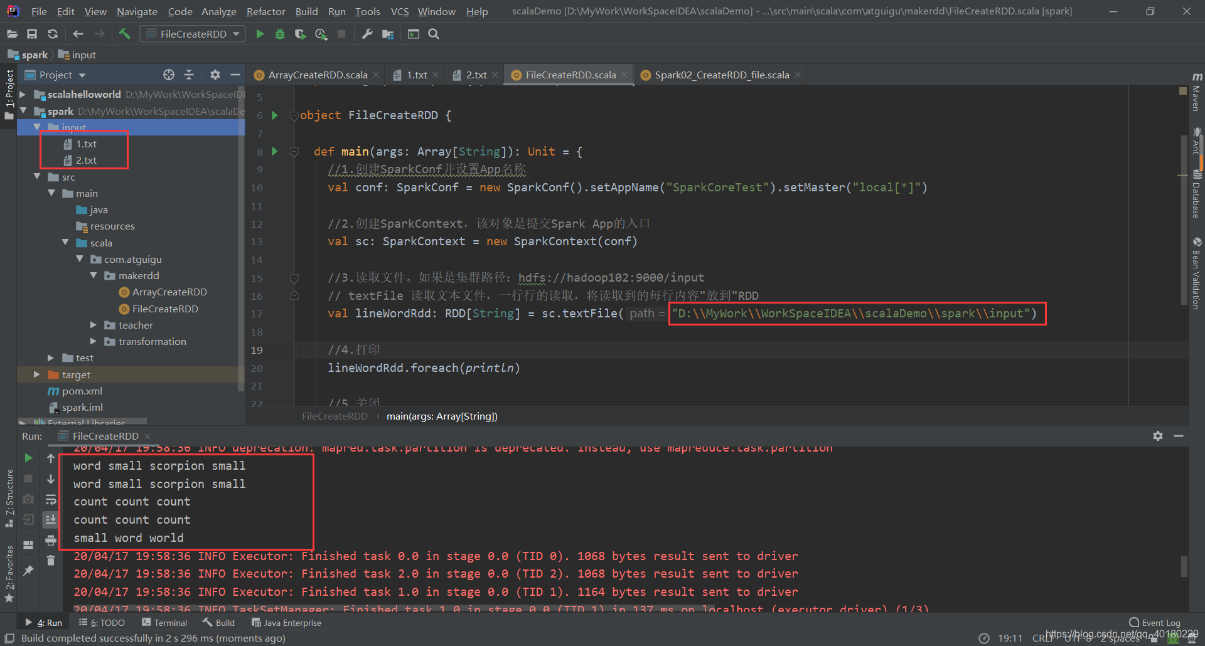Open Run panel settings gear

click(x=1158, y=436)
